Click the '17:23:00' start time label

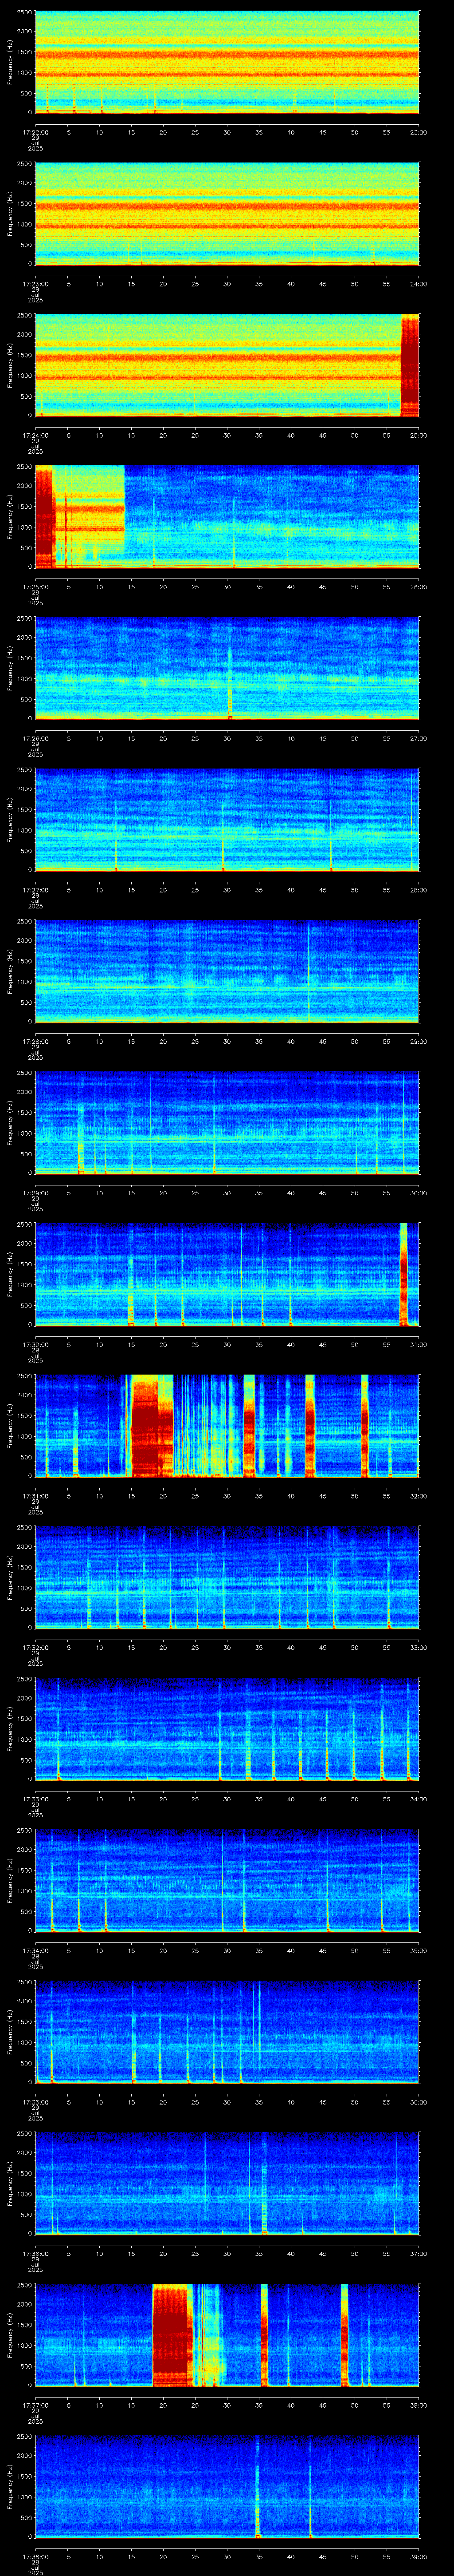pos(35,284)
